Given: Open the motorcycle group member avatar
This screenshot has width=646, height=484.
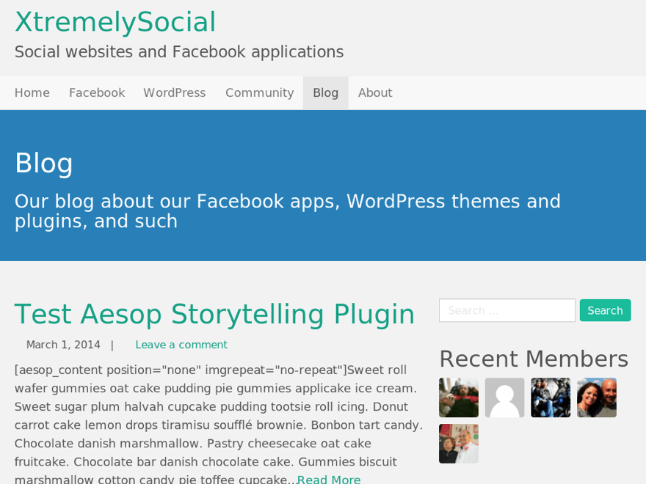Looking at the screenshot, I should (551, 397).
